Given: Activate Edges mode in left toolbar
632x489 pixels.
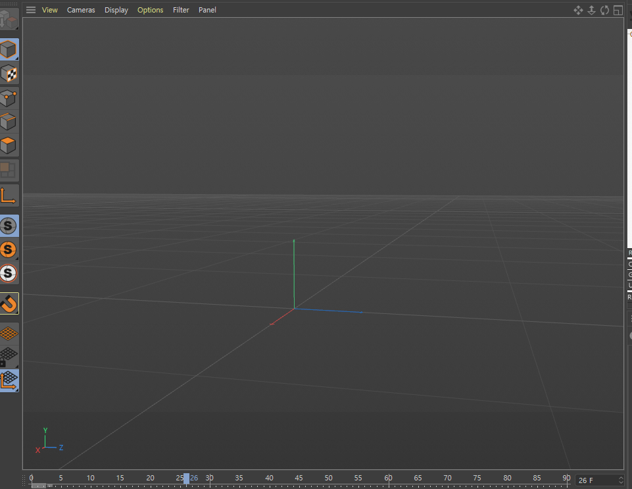Looking at the screenshot, I should 9,122.
